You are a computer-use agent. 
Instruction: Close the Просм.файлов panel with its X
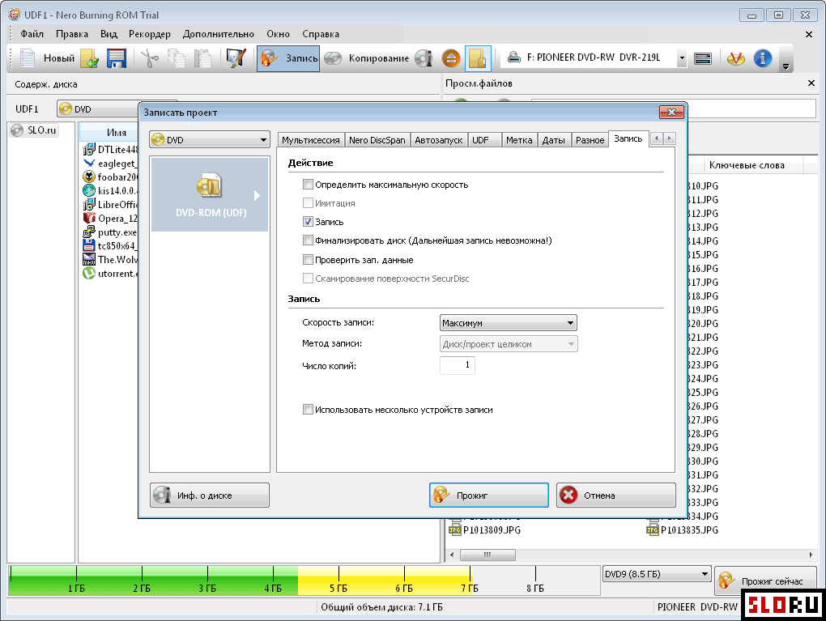point(811,83)
